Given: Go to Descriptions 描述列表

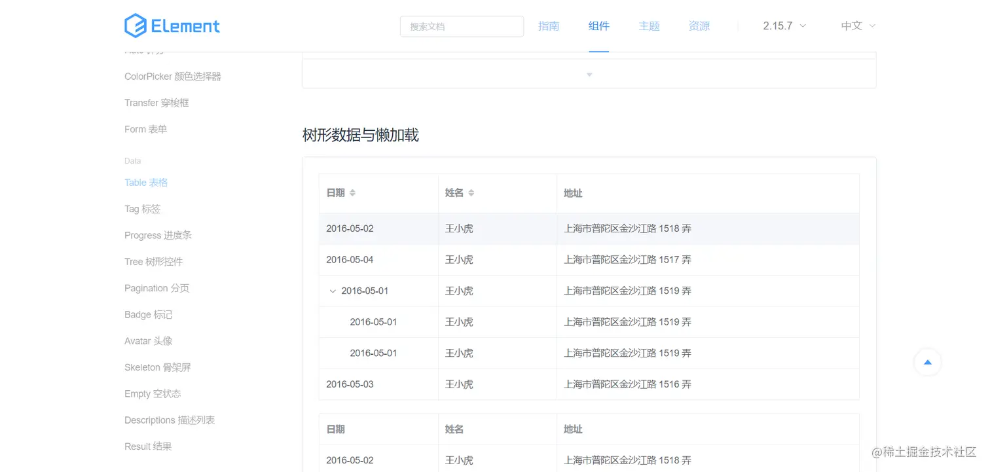Looking at the screenshot, I should click(170, 420).
